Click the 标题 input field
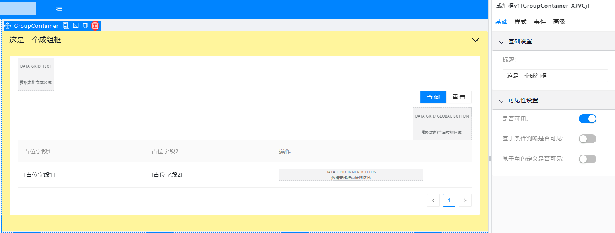 click(x=555, y=76)
